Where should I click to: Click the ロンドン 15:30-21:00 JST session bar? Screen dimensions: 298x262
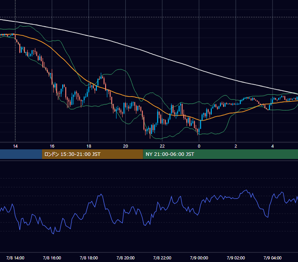(92, 154)
